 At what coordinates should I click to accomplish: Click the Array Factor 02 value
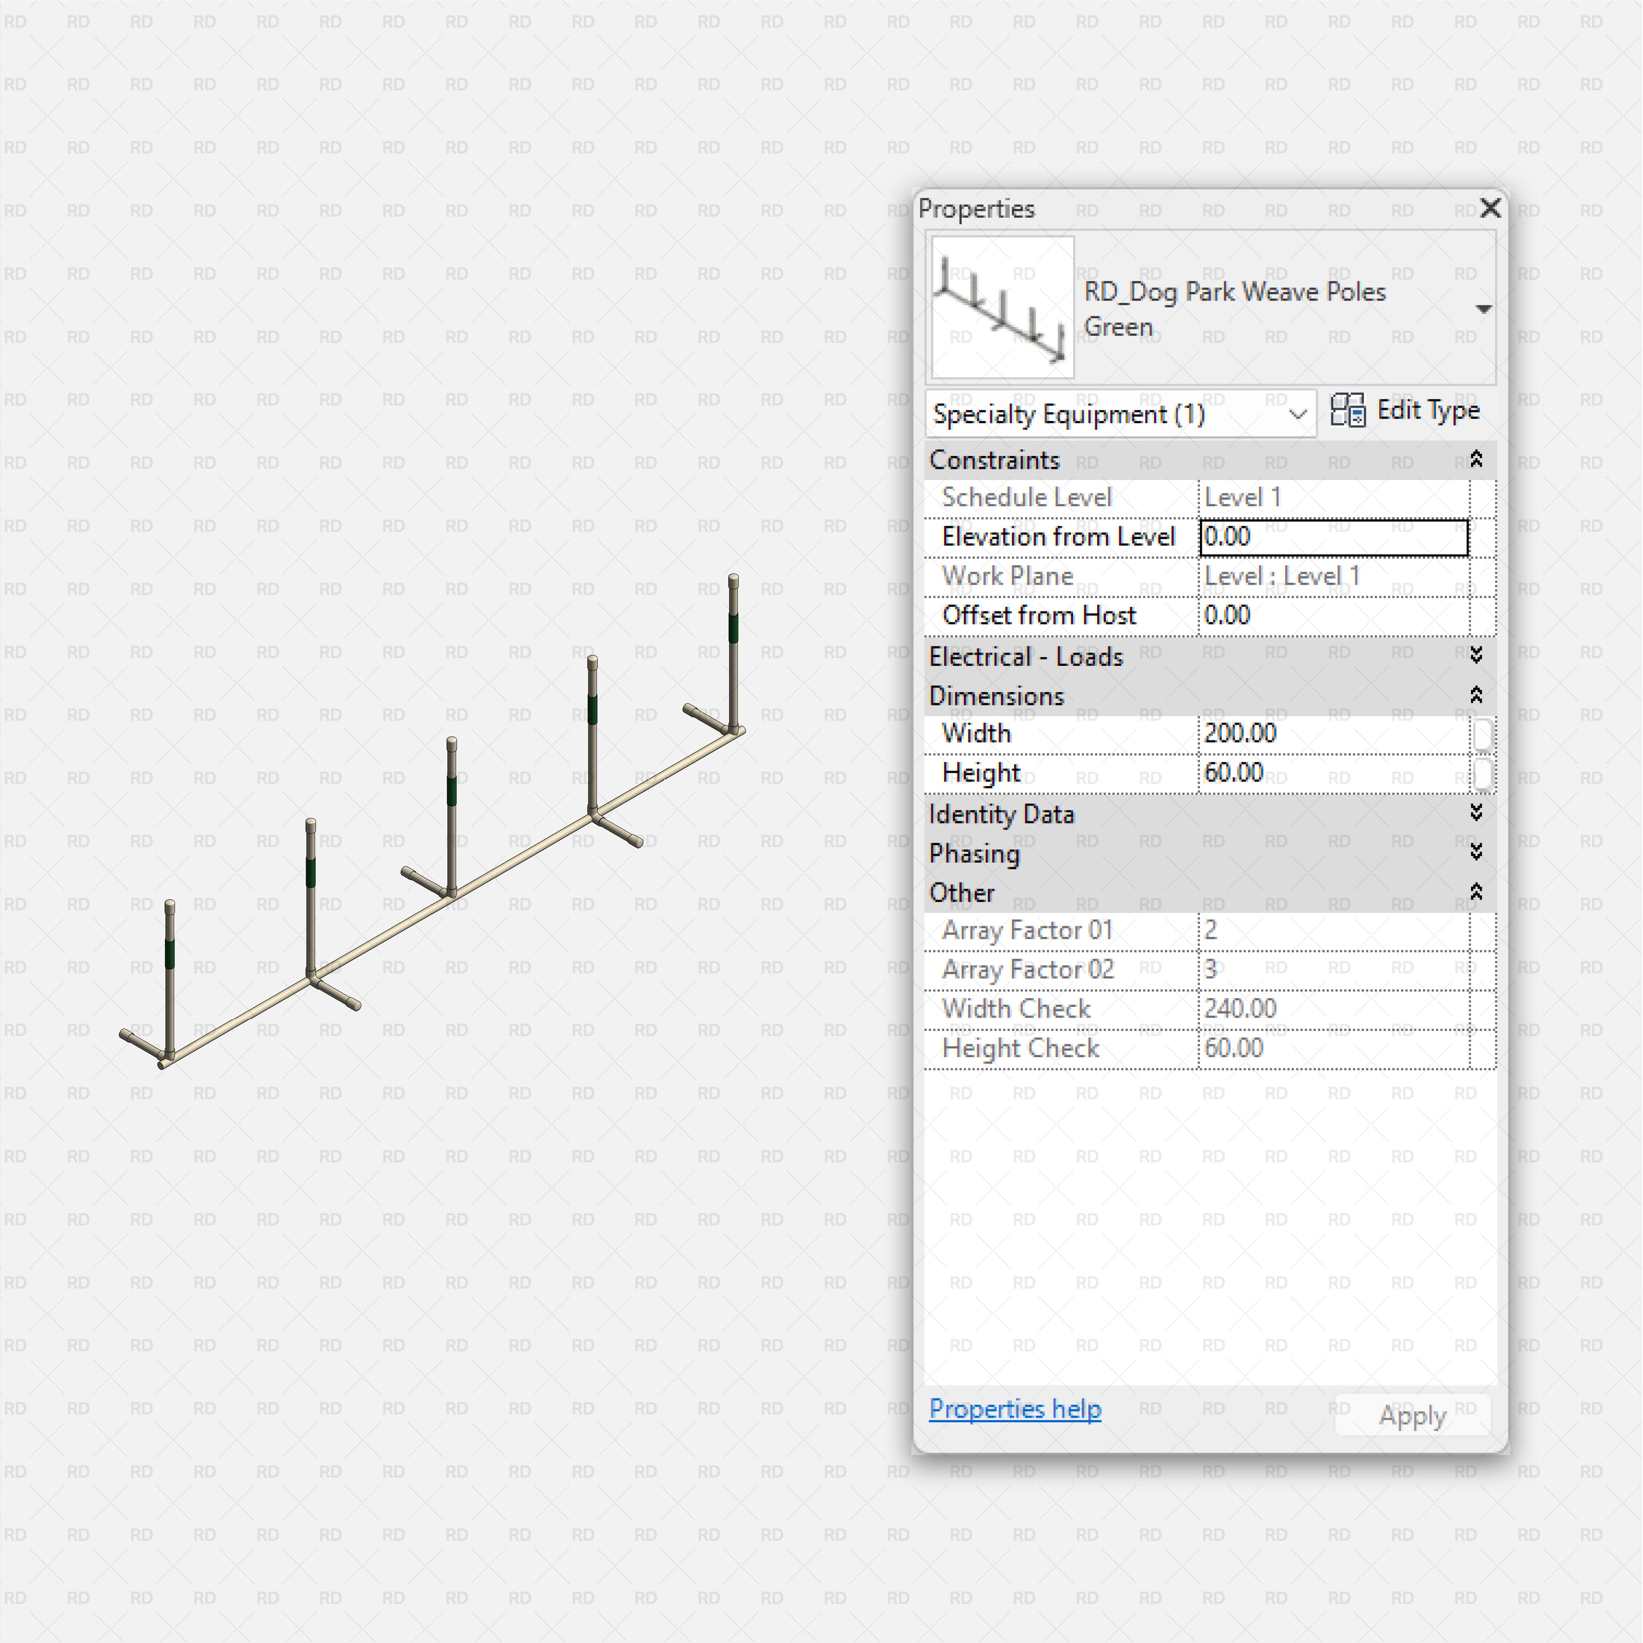[1327, 969]
